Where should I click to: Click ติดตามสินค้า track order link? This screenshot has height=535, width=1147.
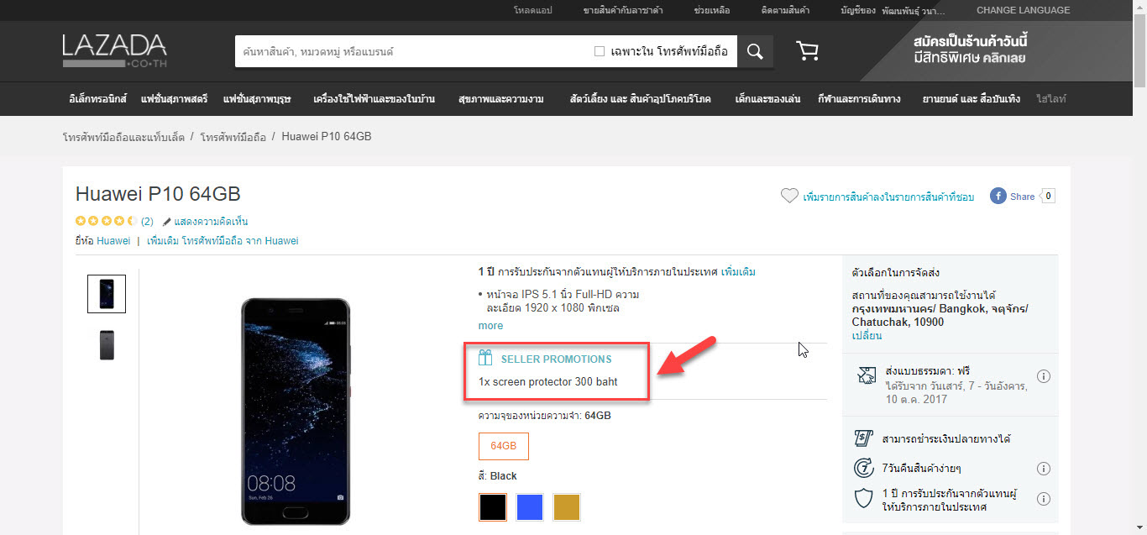785,11
